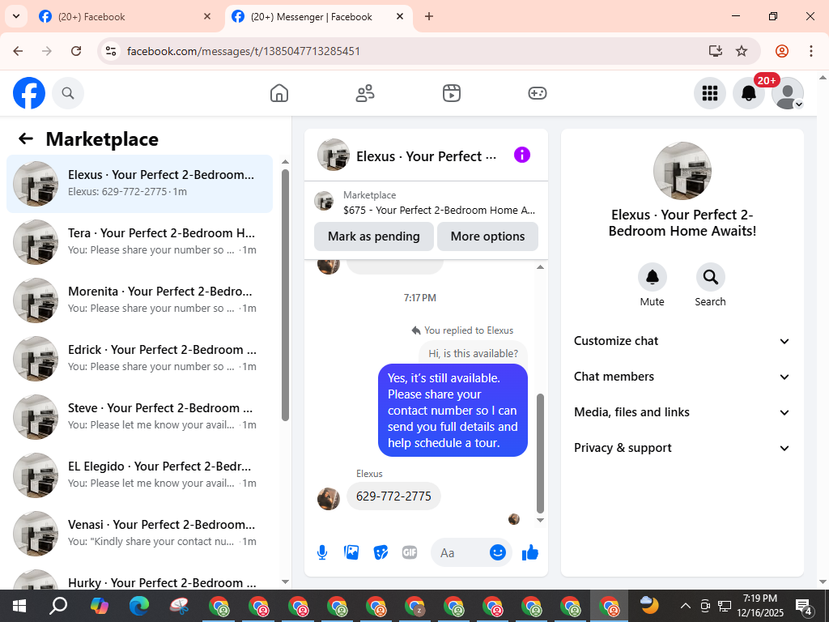Screen dimensions: 829x622
Task: Open the Facebook search icon
Action: click(68, 93)
